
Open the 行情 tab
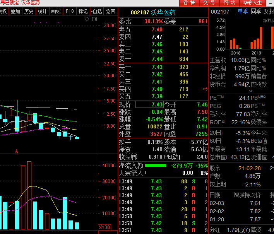click(x=189, y=3)
